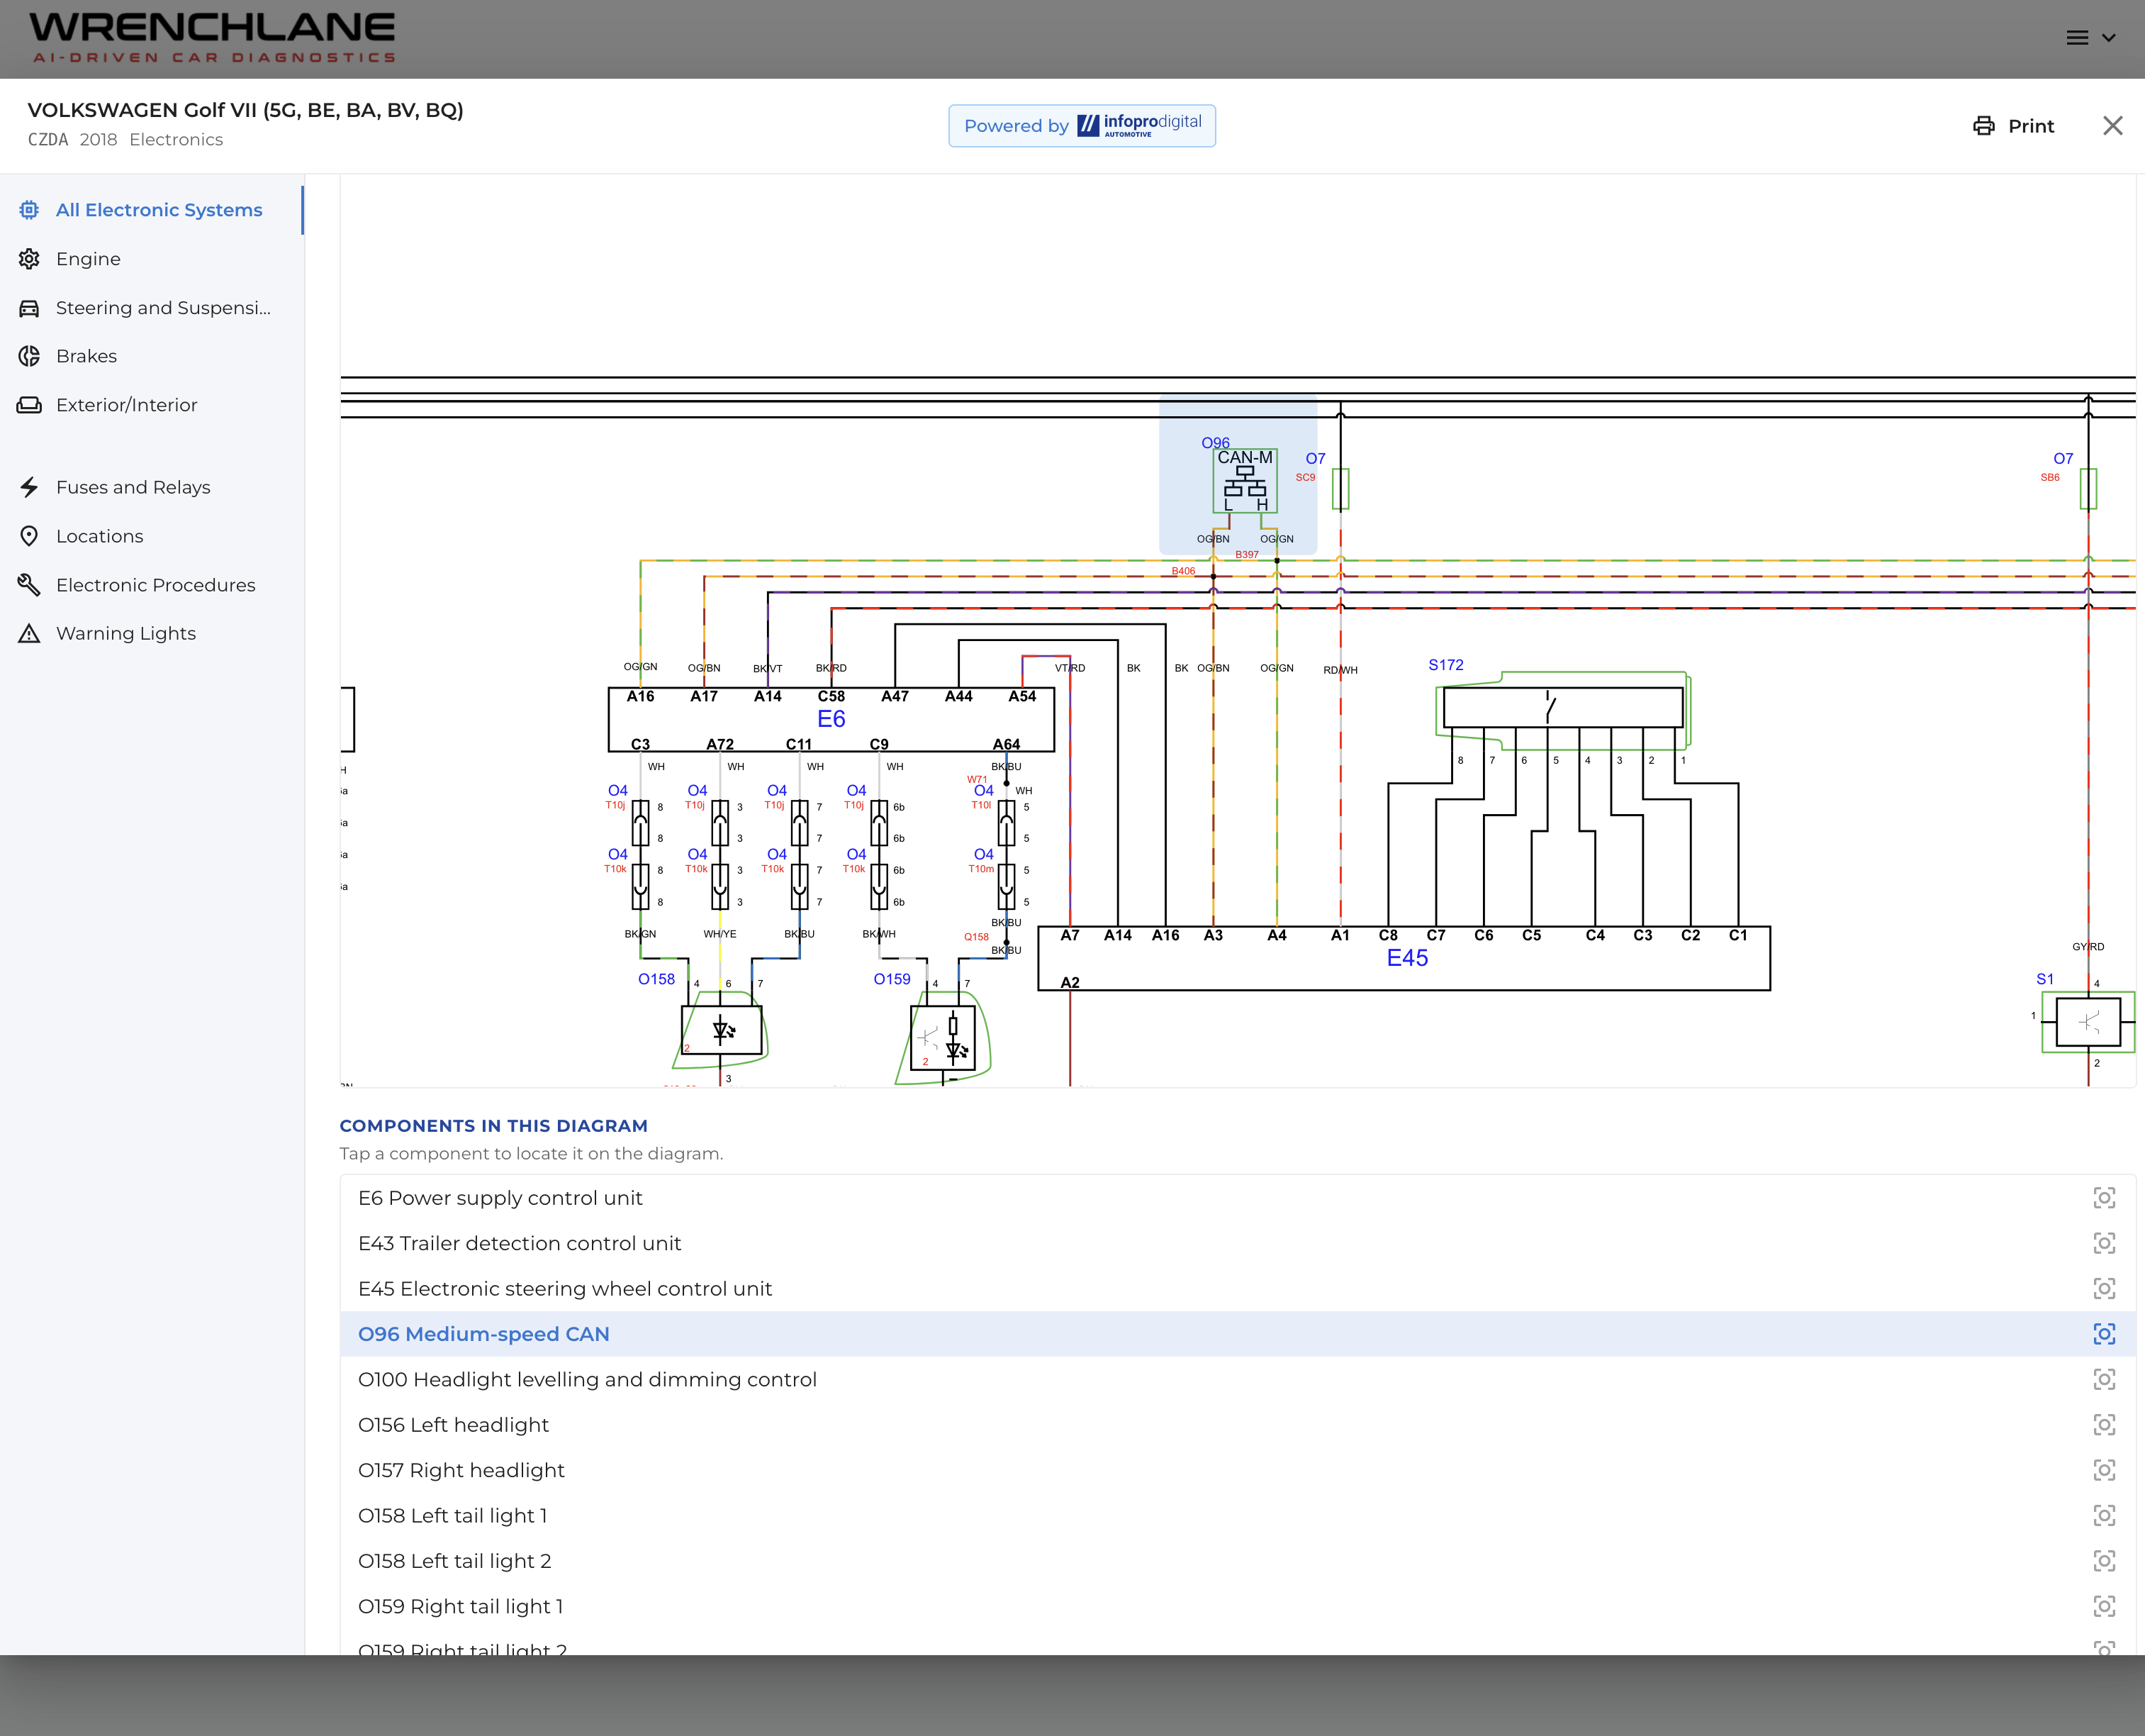Close the electronics diagram panel
Viewport: 2145px width, 1736px height.
2113,126
